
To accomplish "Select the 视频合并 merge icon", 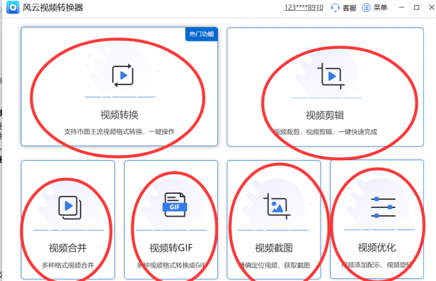I will (70, 207).
